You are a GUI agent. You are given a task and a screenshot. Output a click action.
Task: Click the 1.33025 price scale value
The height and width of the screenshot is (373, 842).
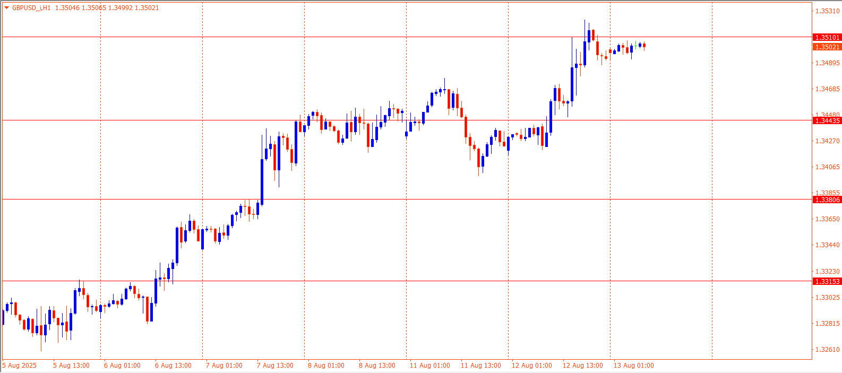pos(828,297)
